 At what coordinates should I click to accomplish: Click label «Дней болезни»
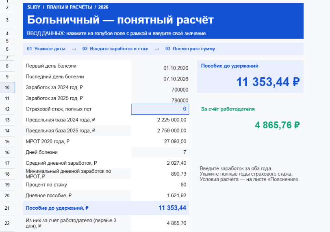[41, 152]
